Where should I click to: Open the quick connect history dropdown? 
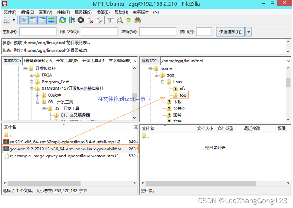pyautogui.click(x=248, y=32)
